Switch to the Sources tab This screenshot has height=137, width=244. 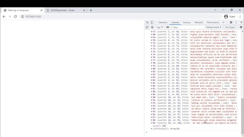click(187, 22)
